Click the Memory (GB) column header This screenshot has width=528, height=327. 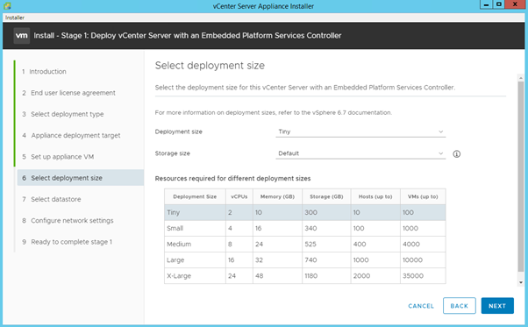(277, 196)
